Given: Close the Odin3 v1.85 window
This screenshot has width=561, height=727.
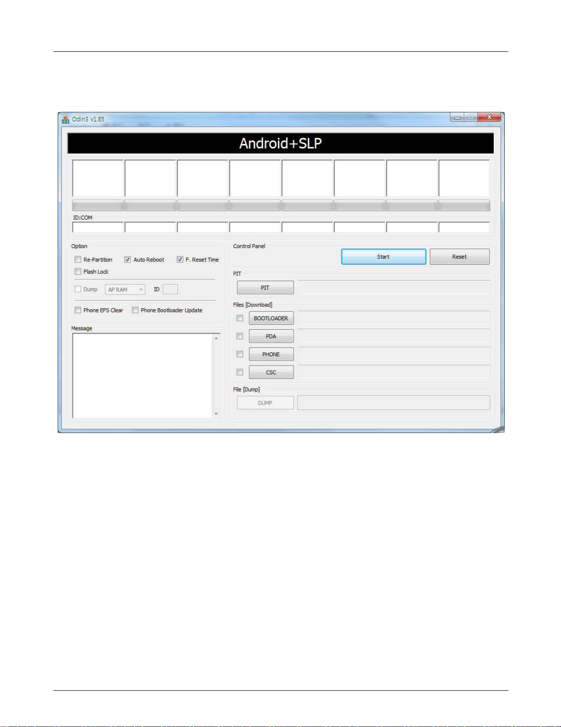Looking at the screenshot, I should click(489, 117).
